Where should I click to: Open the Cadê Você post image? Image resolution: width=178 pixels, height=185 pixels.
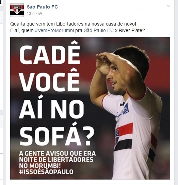90,108
